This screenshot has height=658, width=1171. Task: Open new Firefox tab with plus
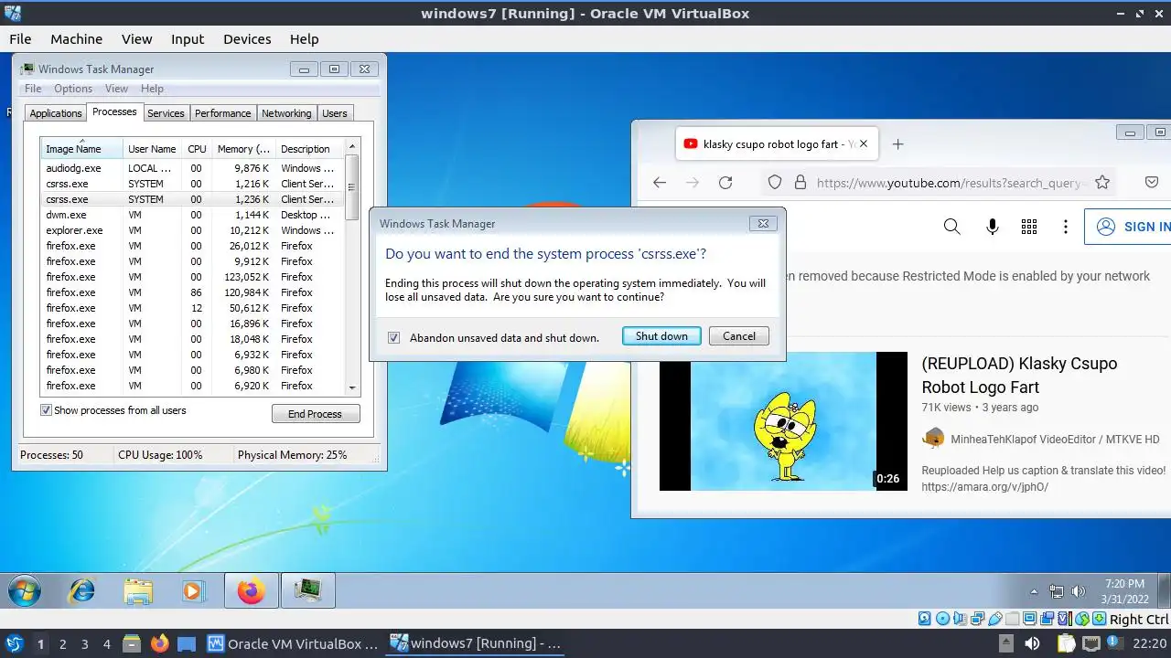pyautogui.click(x=897, y=144)
